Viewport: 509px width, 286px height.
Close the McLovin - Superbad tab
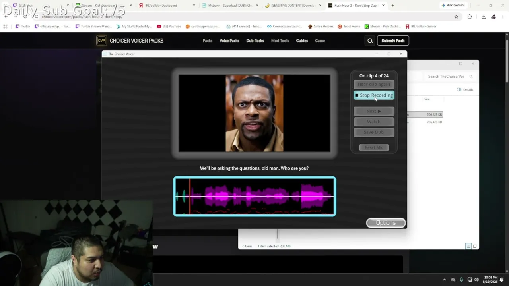click(x=257, y=6)
